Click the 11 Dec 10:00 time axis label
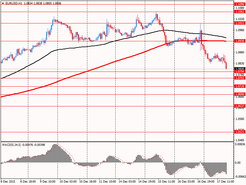Screen dimensions: 246x185 [107, 182]
